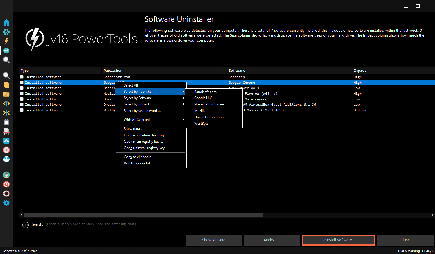Sort the list by the Software column header
Screen dimensions: 435x254
[289, 71]
